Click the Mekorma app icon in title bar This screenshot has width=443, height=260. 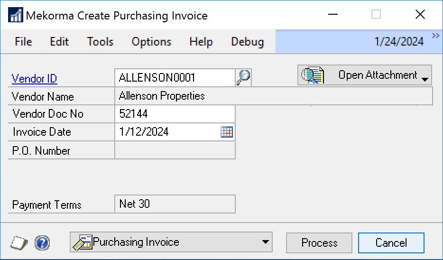click(x=16, y=15)
